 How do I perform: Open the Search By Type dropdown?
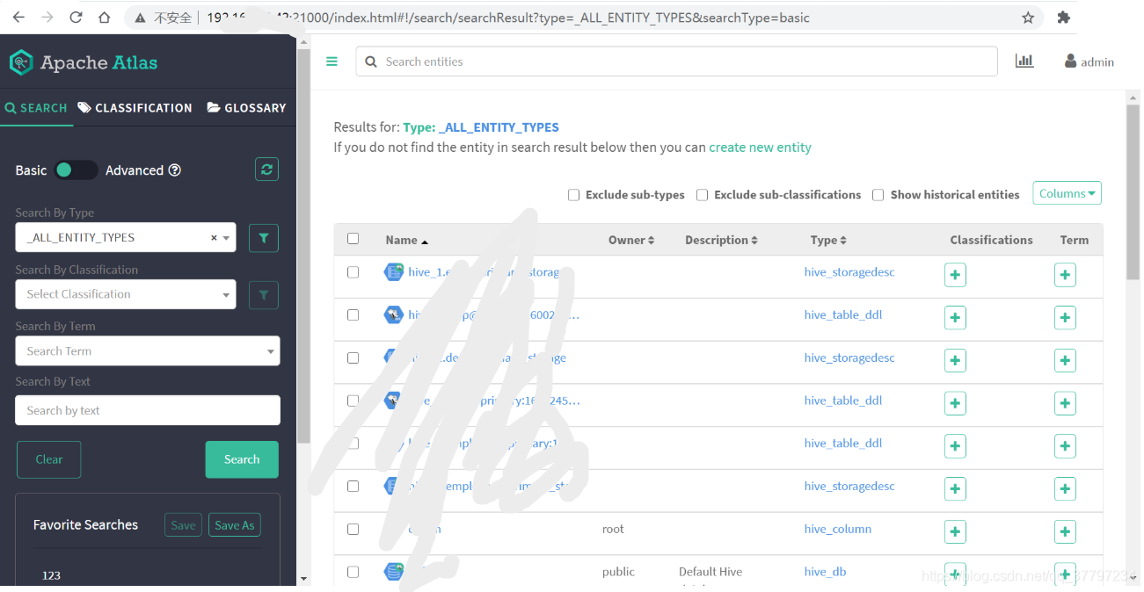coord(126,238)
